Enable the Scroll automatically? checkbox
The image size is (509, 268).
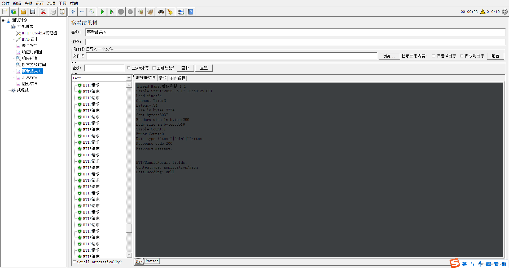click(74, 262)
